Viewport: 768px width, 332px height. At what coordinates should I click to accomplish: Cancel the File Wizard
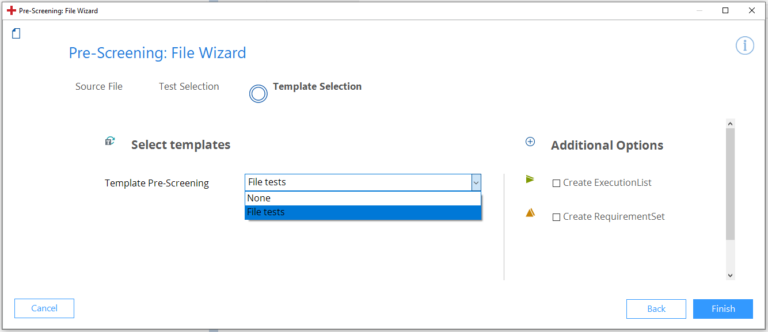(x=44, y=308)
